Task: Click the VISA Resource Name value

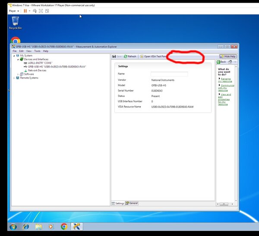Action: [172, 107]
